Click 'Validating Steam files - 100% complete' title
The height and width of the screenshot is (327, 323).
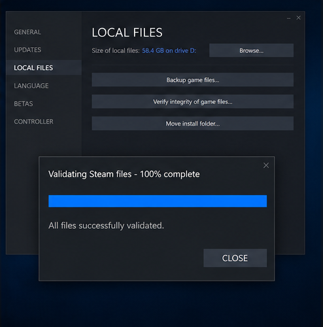click(x=124, y=174)
